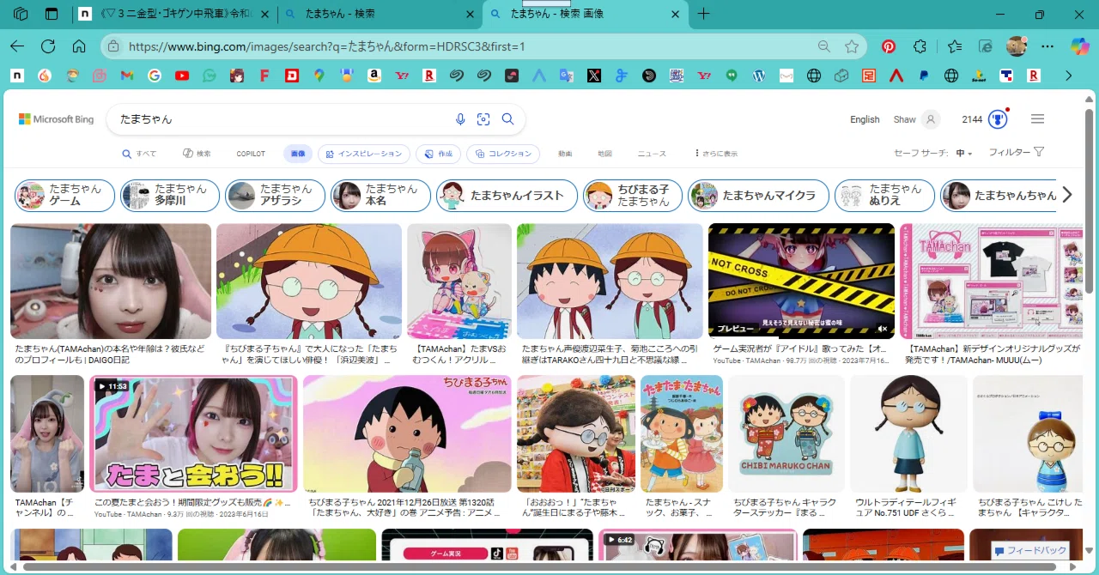This screenshot has height=575, width=1099.
Task: Open the たまと会おう!! video thumbnail
Action: coord(193,434)
